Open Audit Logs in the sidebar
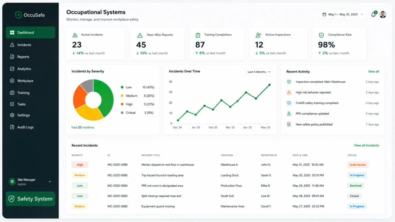 pyautogui.click(x=30, y=127)
